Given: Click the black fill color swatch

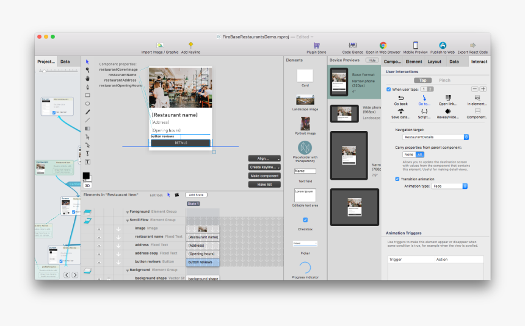Looking at the screenshot, I should [87, 176].
